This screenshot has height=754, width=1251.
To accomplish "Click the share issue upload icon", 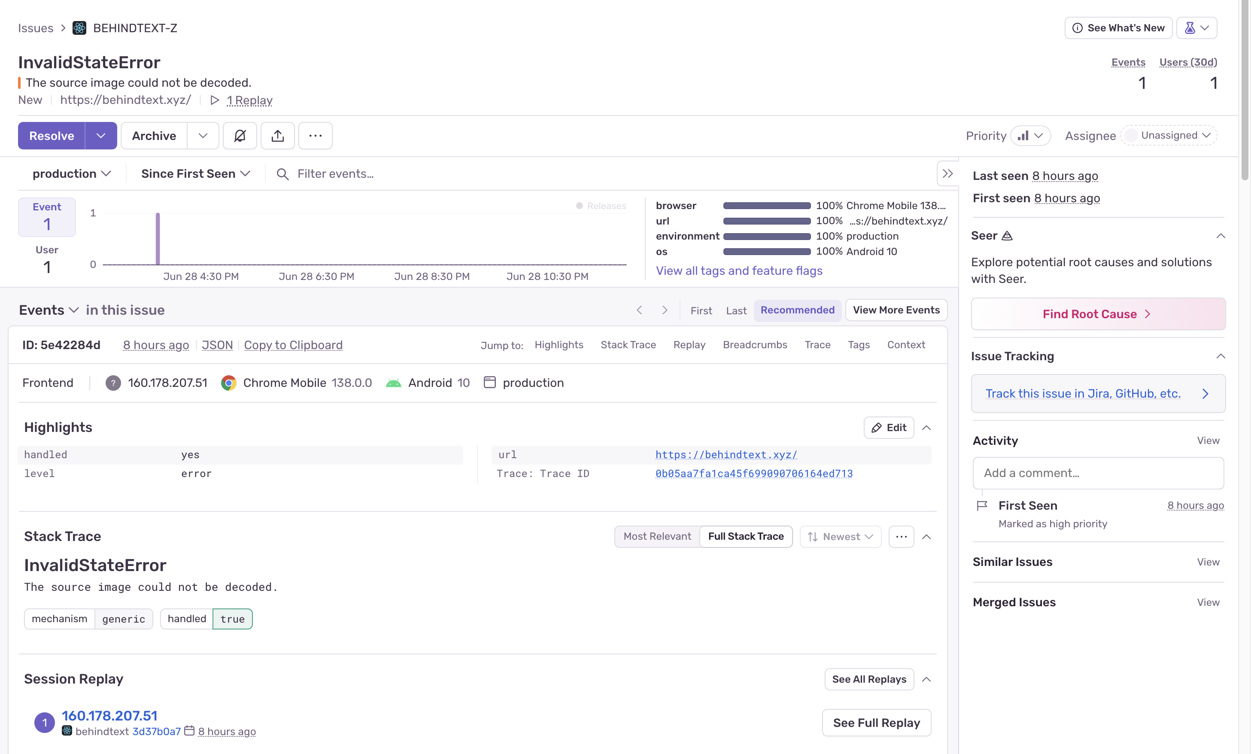I will point(277,136).
